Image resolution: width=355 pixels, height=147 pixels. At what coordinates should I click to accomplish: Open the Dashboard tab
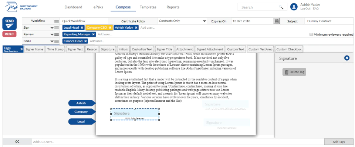click(73, 7)
